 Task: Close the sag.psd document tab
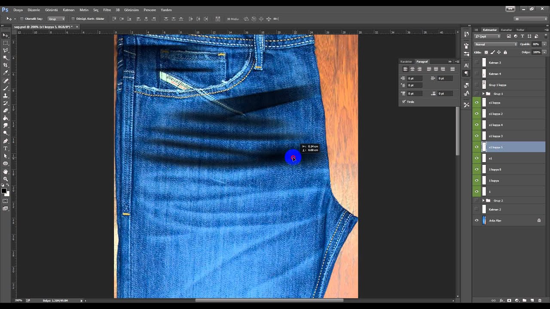point(77,27)
